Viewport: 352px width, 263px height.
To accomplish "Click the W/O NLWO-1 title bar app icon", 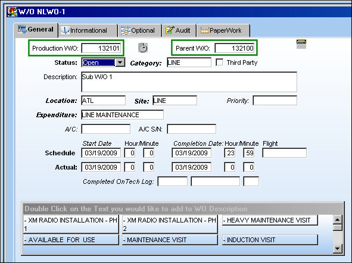I will click(x=12, y=12).
